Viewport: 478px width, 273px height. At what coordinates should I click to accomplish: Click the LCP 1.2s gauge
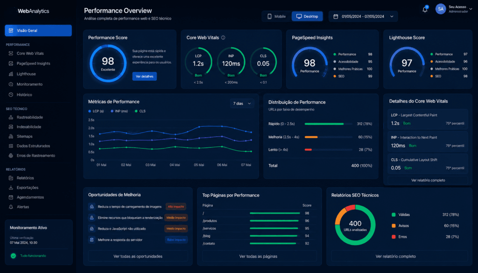point(198,62)
